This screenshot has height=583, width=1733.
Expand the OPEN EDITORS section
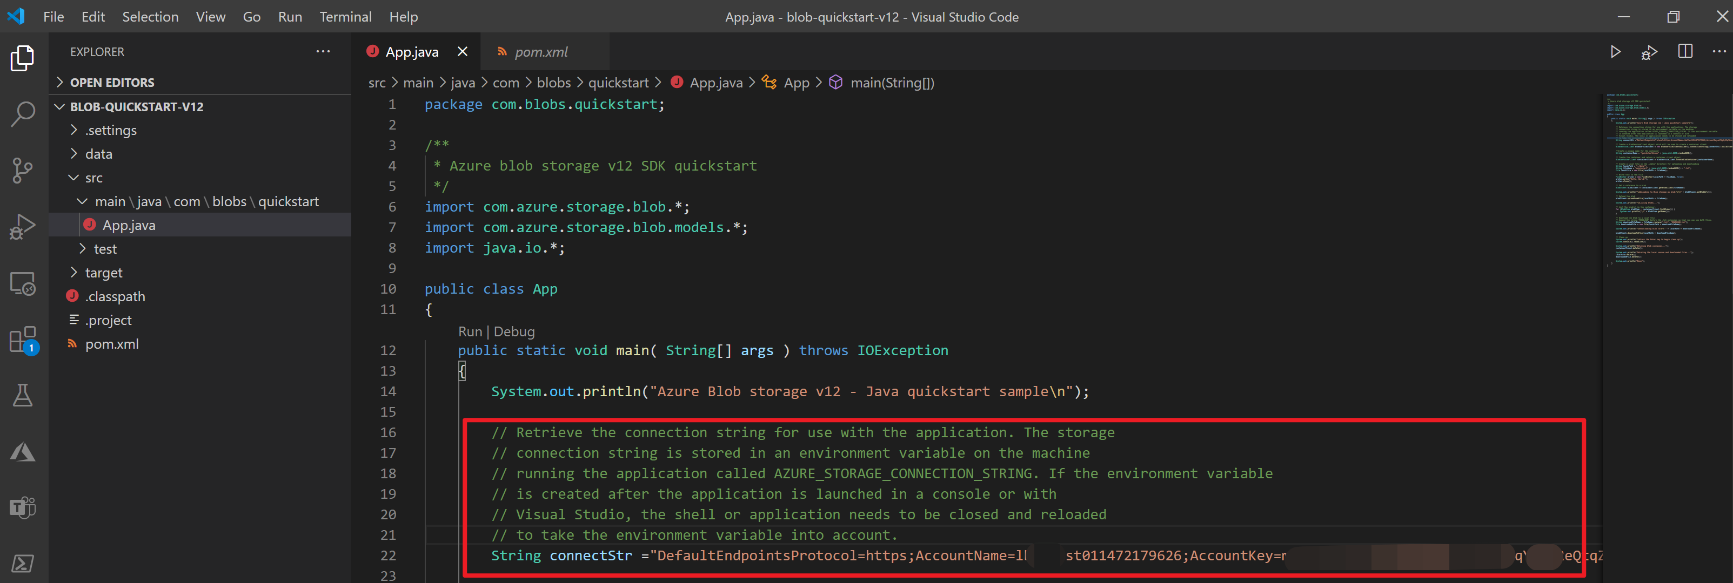112,83
